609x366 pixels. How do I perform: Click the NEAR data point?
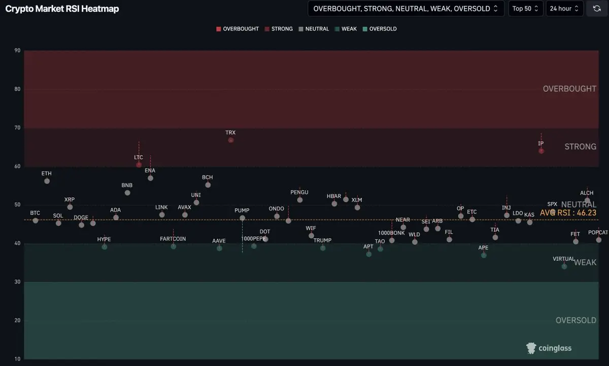pyautogui.click(x=403, y=227)
